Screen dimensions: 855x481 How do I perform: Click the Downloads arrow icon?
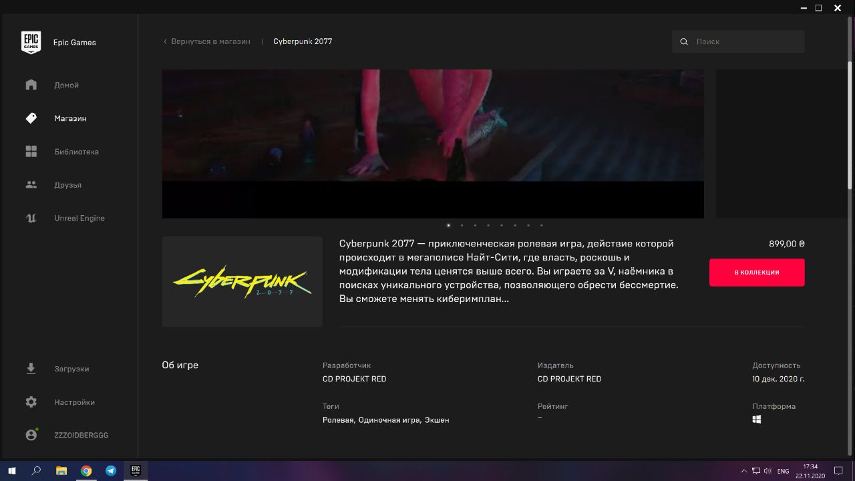(31, 369)
